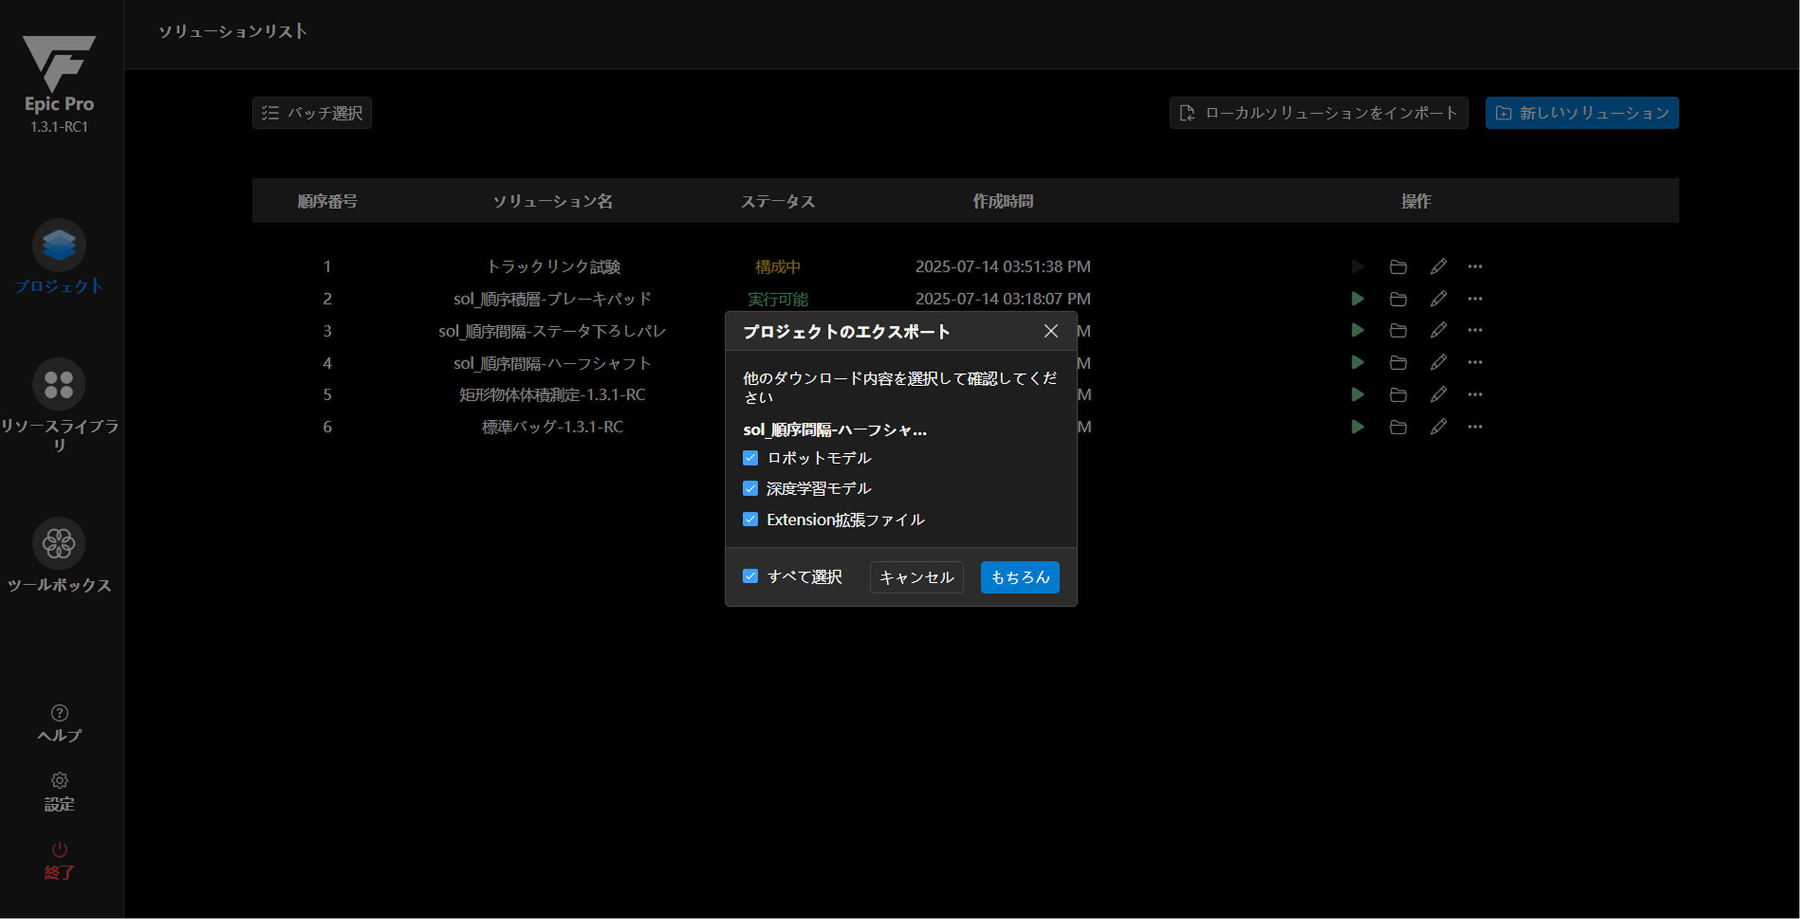Uncheck the ロボットモデル checkbox

749,458
